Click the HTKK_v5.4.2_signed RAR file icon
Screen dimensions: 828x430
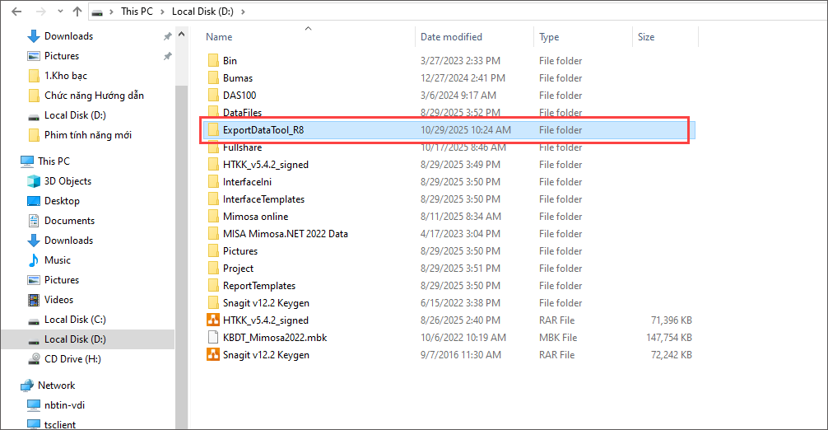click(x=212, y=320)
